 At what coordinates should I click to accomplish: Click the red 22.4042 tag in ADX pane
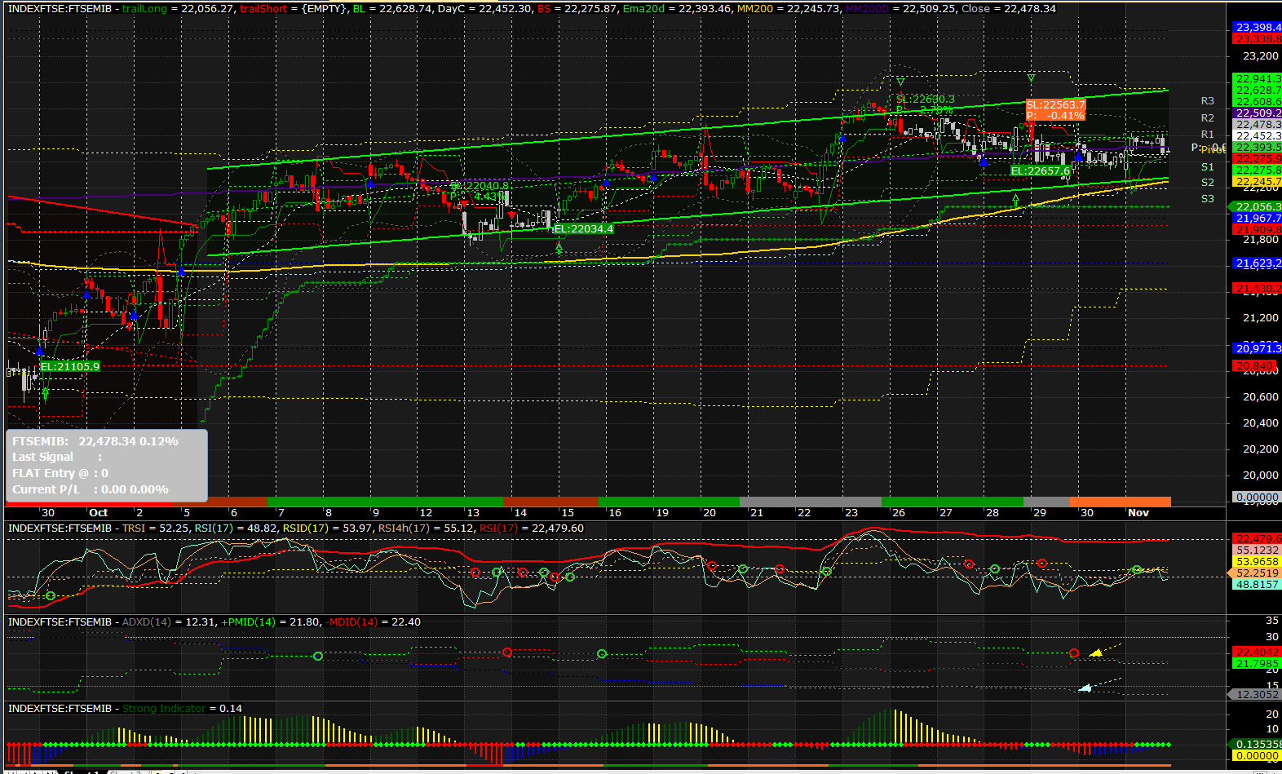pyautogui.click(x=1257, y=652)
